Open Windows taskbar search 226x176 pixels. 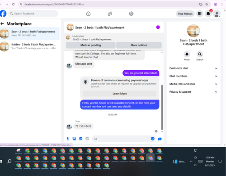[9, 162]
